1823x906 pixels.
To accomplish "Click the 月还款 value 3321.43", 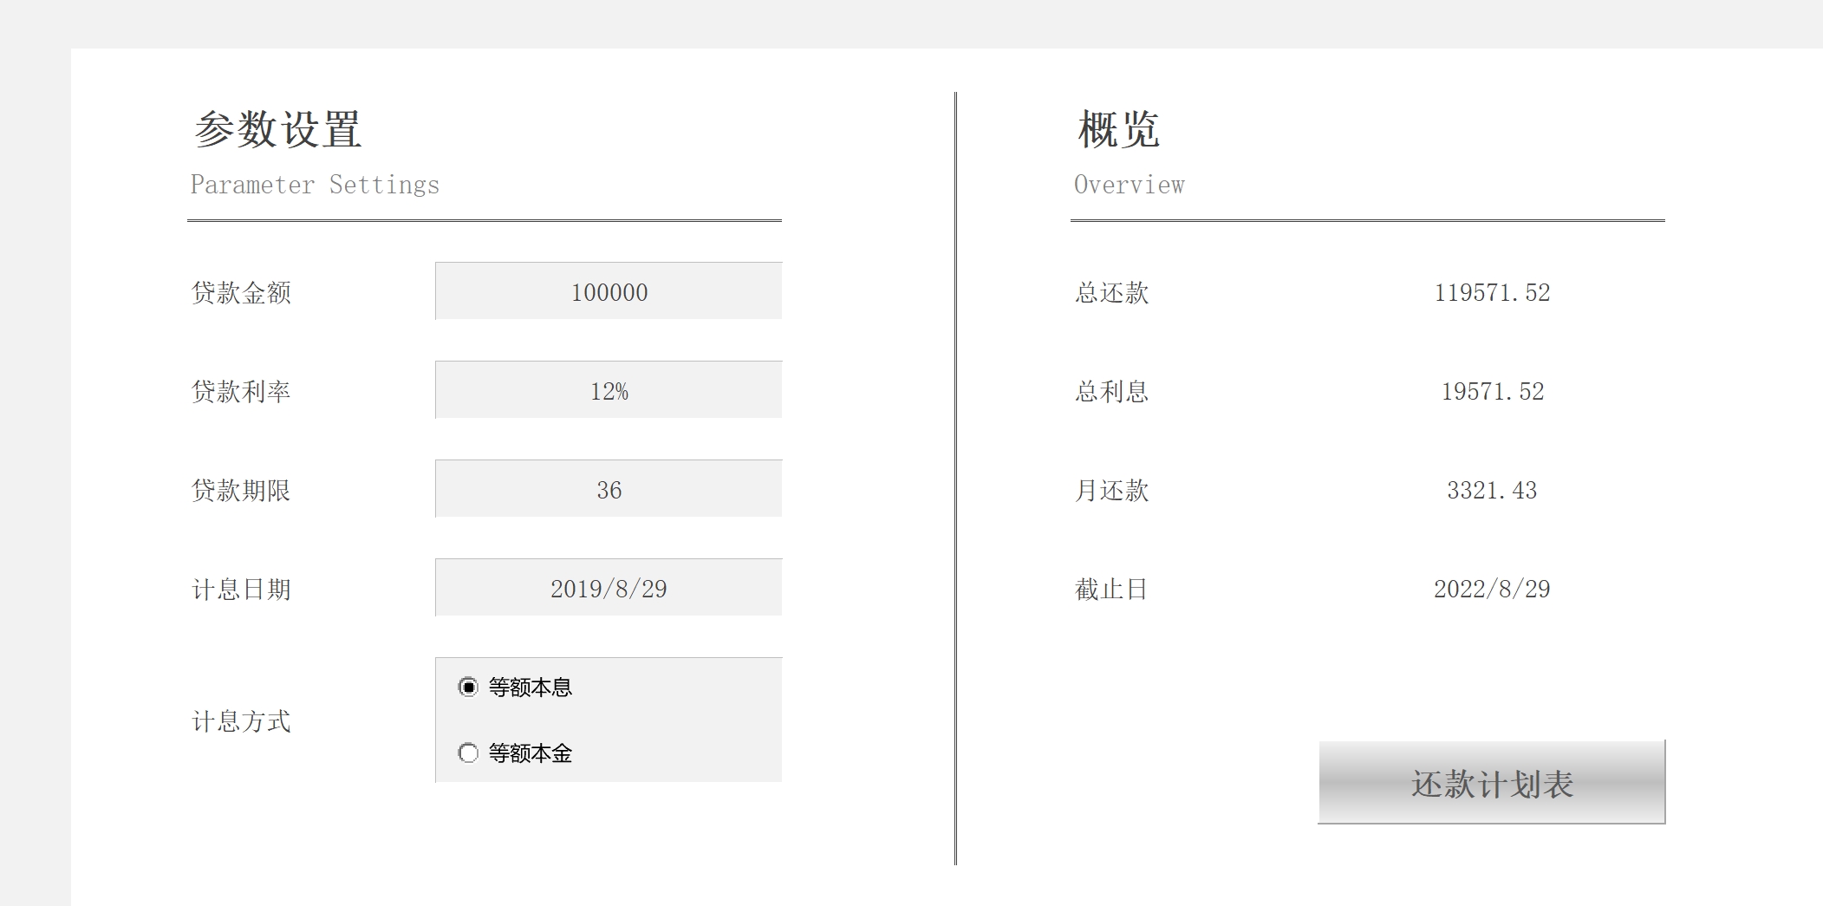I will (1492, 491).
